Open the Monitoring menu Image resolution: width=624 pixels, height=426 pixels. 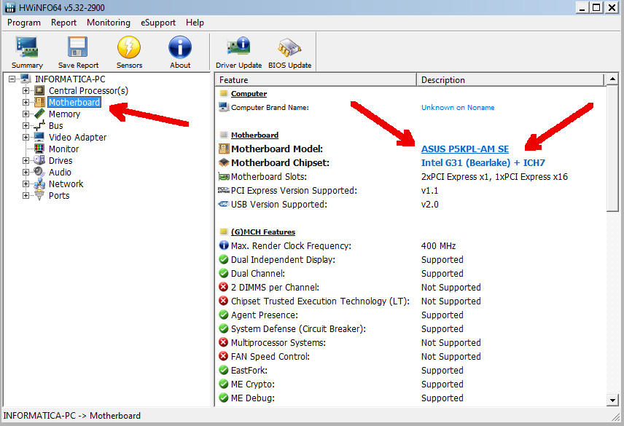tap(109, 23)
